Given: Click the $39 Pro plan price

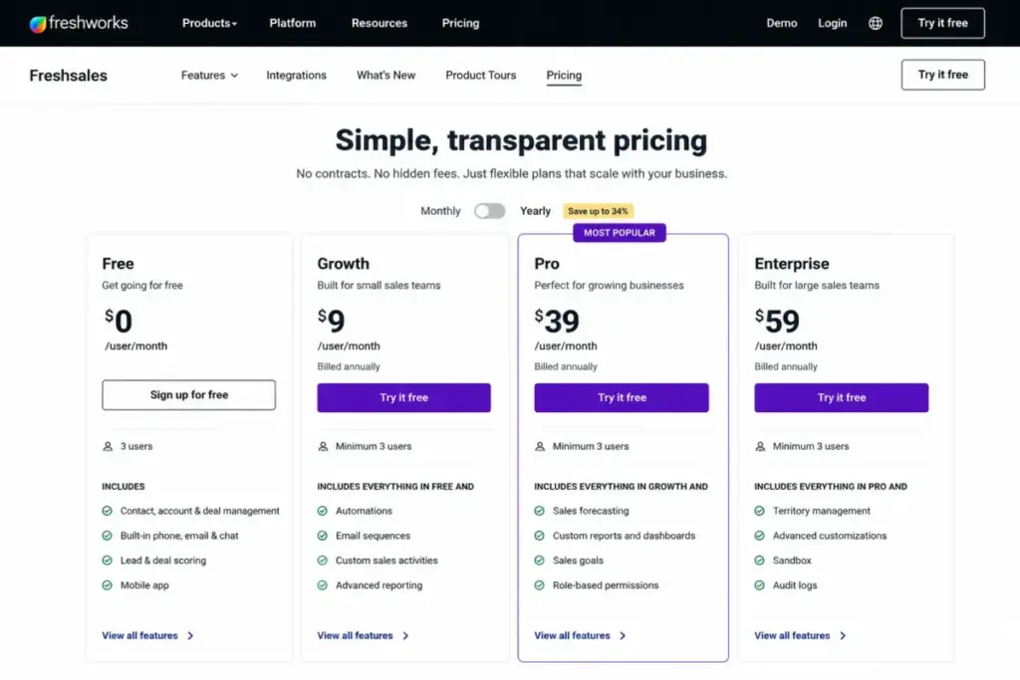Looking at the screenshot, I should (x=557, y=322).
